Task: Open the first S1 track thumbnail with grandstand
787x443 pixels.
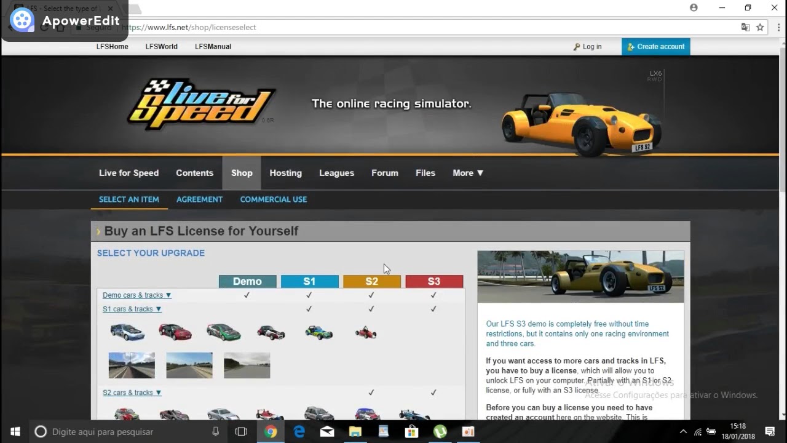Action: tap(132, 365)
